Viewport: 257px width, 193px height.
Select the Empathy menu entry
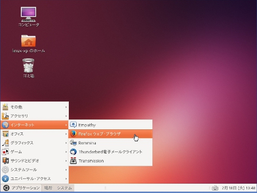click(x=110, y=125)
